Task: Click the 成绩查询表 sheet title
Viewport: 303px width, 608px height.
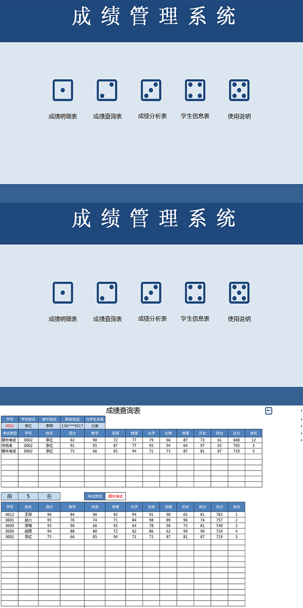Action: click(123, 411)
